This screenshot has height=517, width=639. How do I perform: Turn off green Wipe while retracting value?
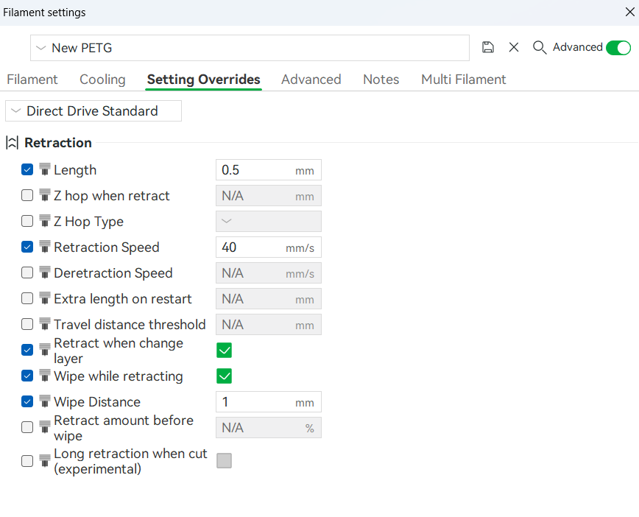[224, 376]
